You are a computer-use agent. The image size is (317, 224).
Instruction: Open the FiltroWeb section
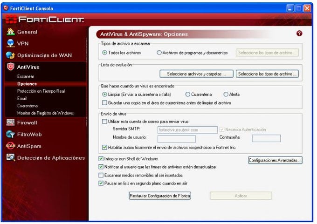coord(29,134)
